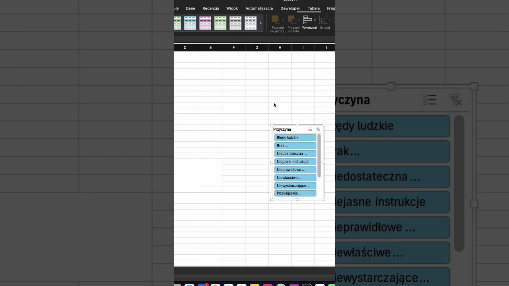Click the Przesuń do tyłu icon
This screenshot has width=509, height=286.
(x=291, y=19)
